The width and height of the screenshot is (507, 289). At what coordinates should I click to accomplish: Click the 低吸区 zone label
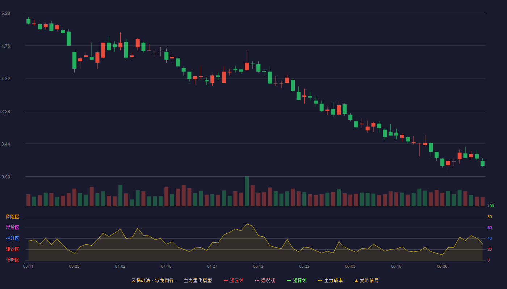[x=12, y=260]
